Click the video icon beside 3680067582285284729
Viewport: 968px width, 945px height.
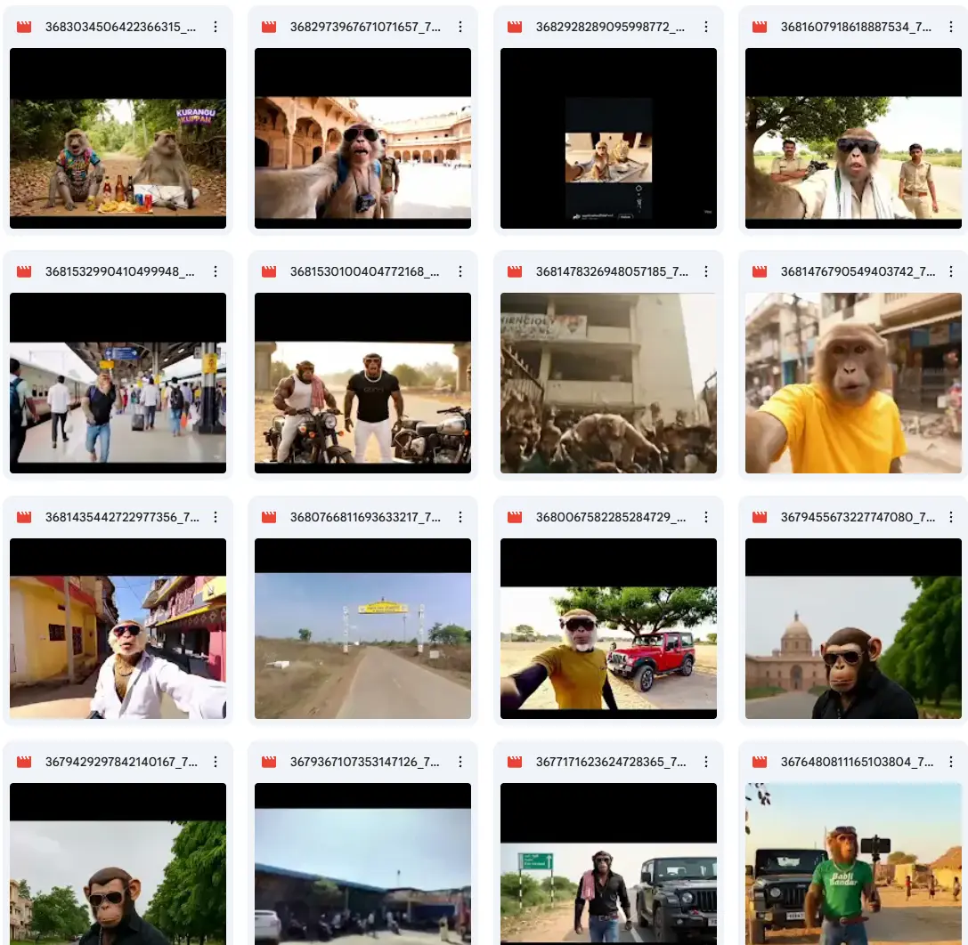(515, 517)
